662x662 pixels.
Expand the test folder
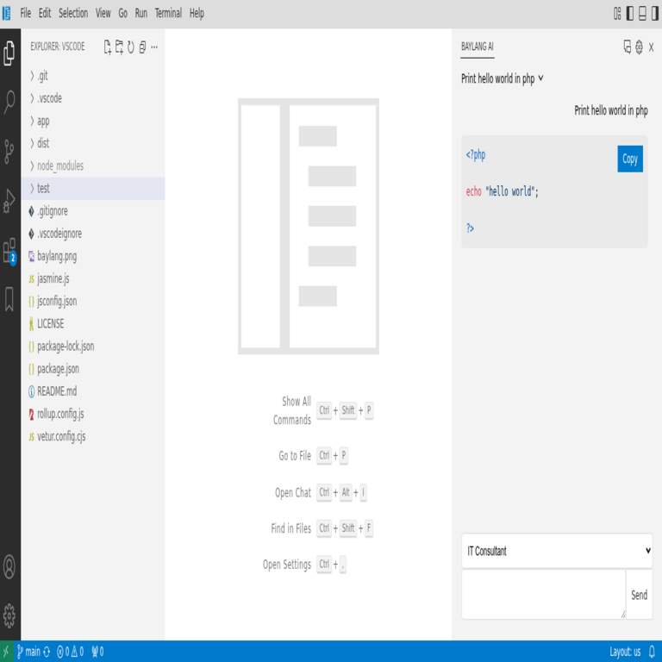(43, 188)
